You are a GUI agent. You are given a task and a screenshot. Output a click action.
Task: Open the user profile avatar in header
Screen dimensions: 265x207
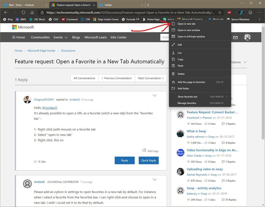click(247, 37)
